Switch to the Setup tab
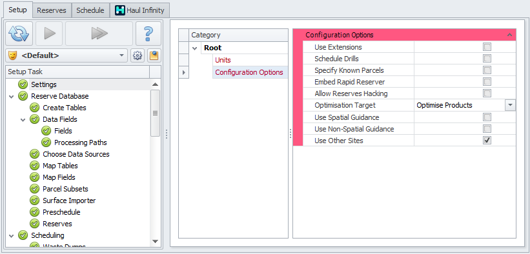Image resolution: width=530 pixels, height=254 pixels. 17,10
